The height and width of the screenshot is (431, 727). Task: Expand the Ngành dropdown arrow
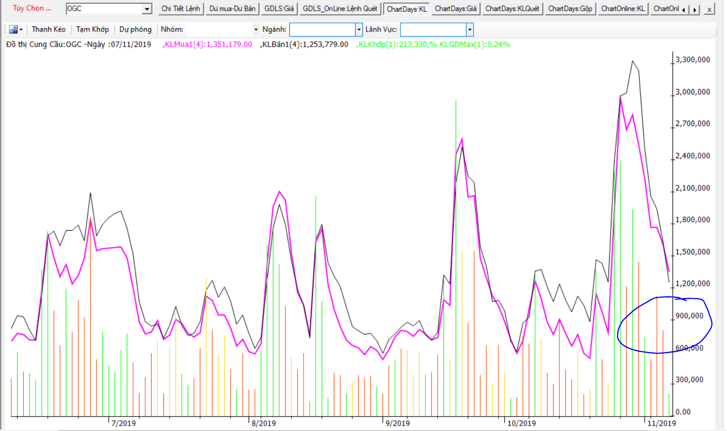point(359,30)
